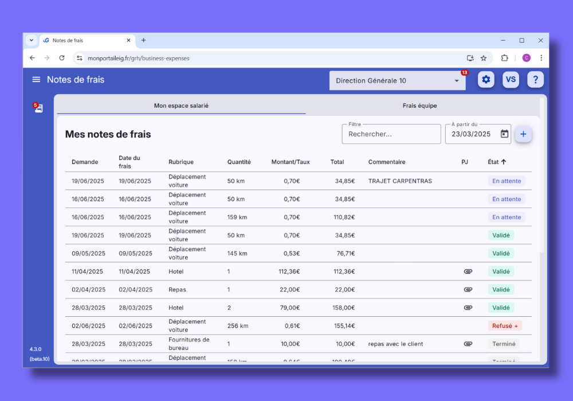Click the PJ column header
Image resolution: width=573 pixels, height=401 pixels.
click(465, 162)
